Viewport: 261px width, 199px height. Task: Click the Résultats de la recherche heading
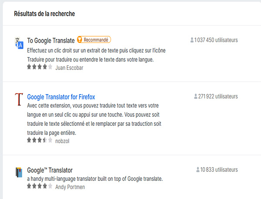click(x=44, y=14)
